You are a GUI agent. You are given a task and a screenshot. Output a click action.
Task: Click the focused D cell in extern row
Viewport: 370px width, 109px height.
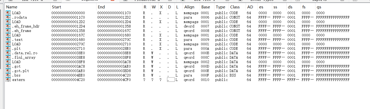(170, 80)
